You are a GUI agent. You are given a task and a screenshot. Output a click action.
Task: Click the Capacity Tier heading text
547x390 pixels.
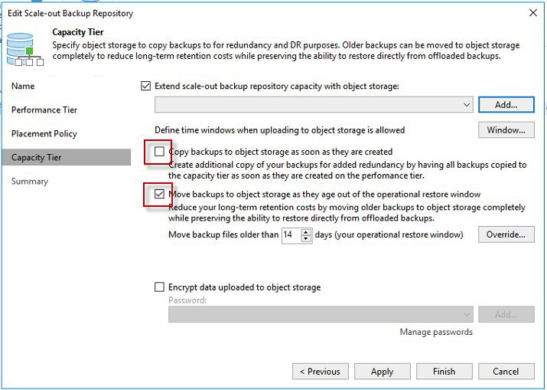78,32
